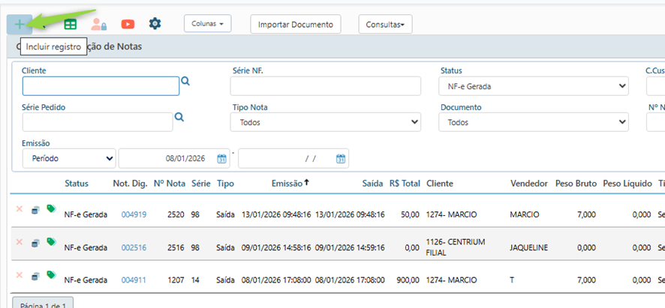Open calendar picker for end emission date
The height and width of the screenshot is (308, 665).
(341, 159)
